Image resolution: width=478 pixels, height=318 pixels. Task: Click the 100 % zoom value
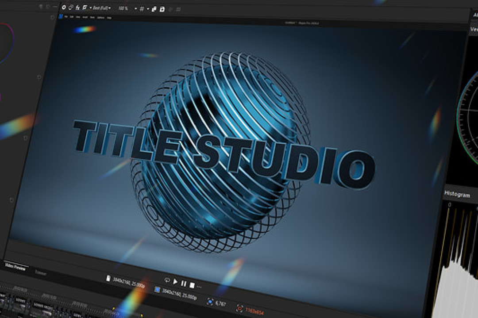(x=123, y=8)
